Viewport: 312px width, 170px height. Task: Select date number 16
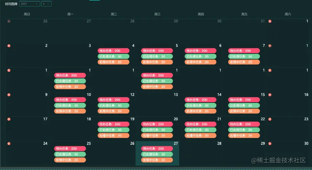click(306, 95)
